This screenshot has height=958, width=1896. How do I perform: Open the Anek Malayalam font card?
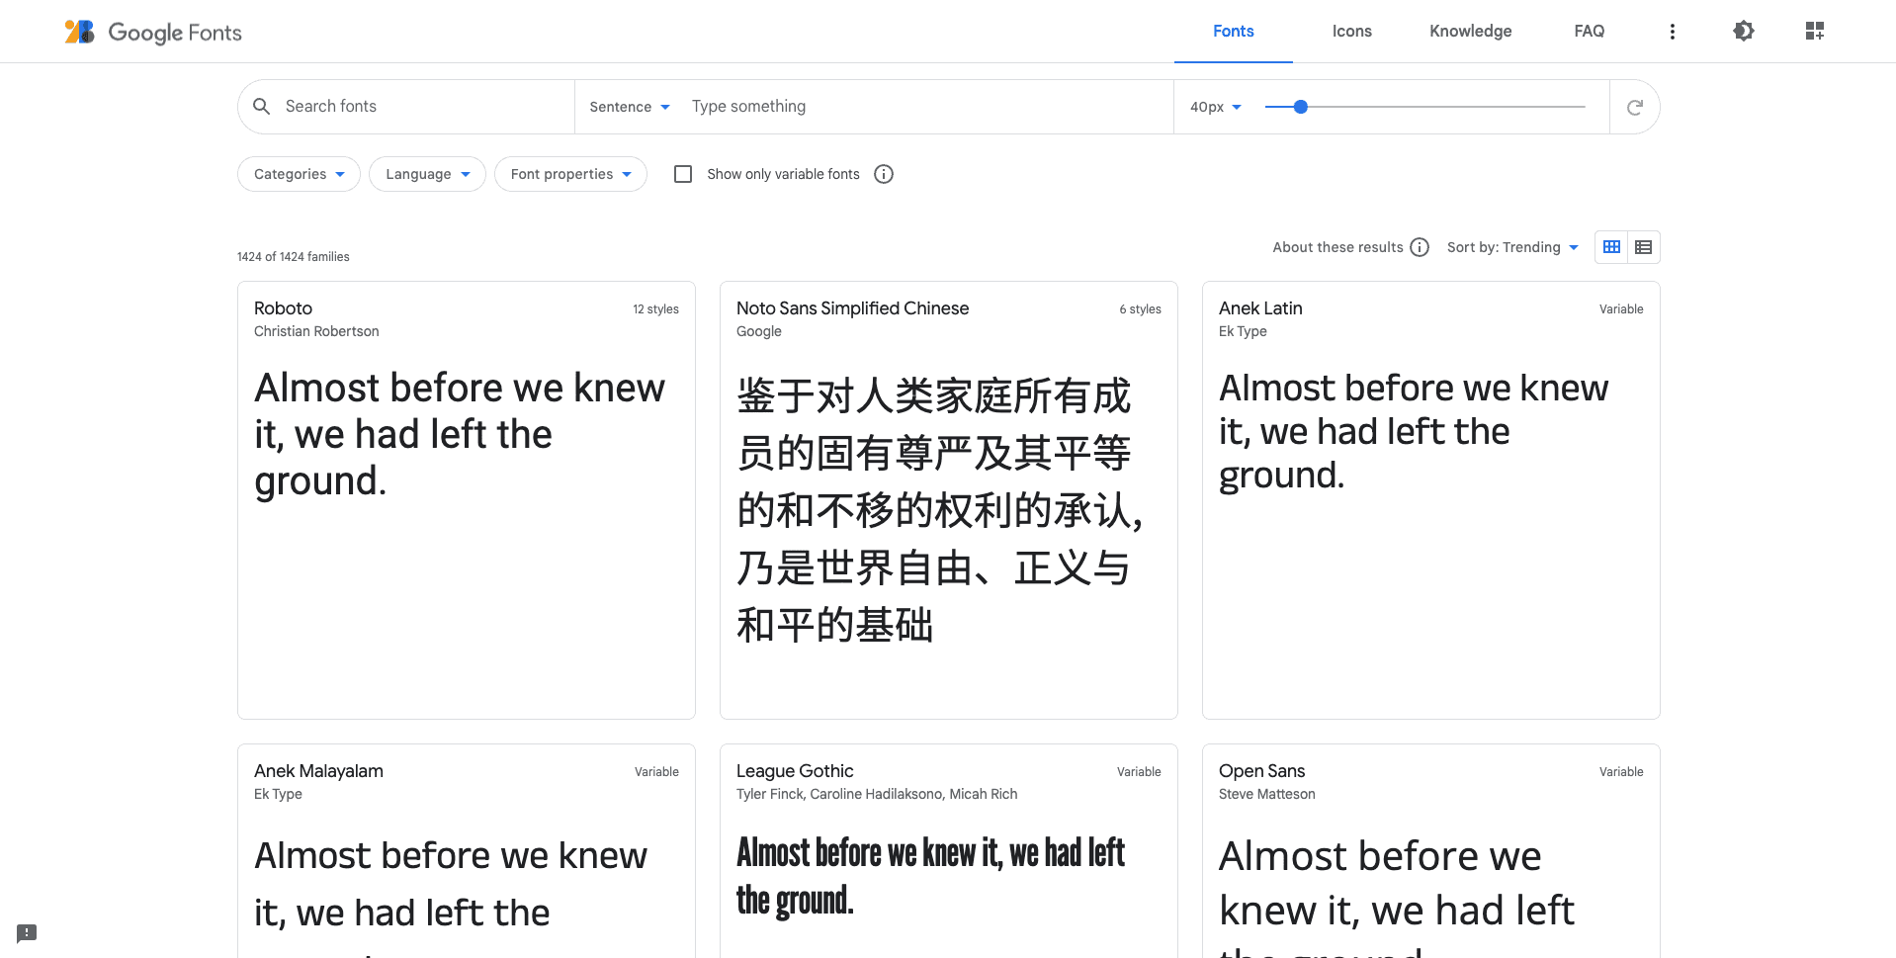pos(467,851)
